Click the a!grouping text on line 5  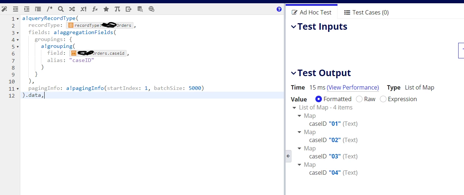[56, 46]
